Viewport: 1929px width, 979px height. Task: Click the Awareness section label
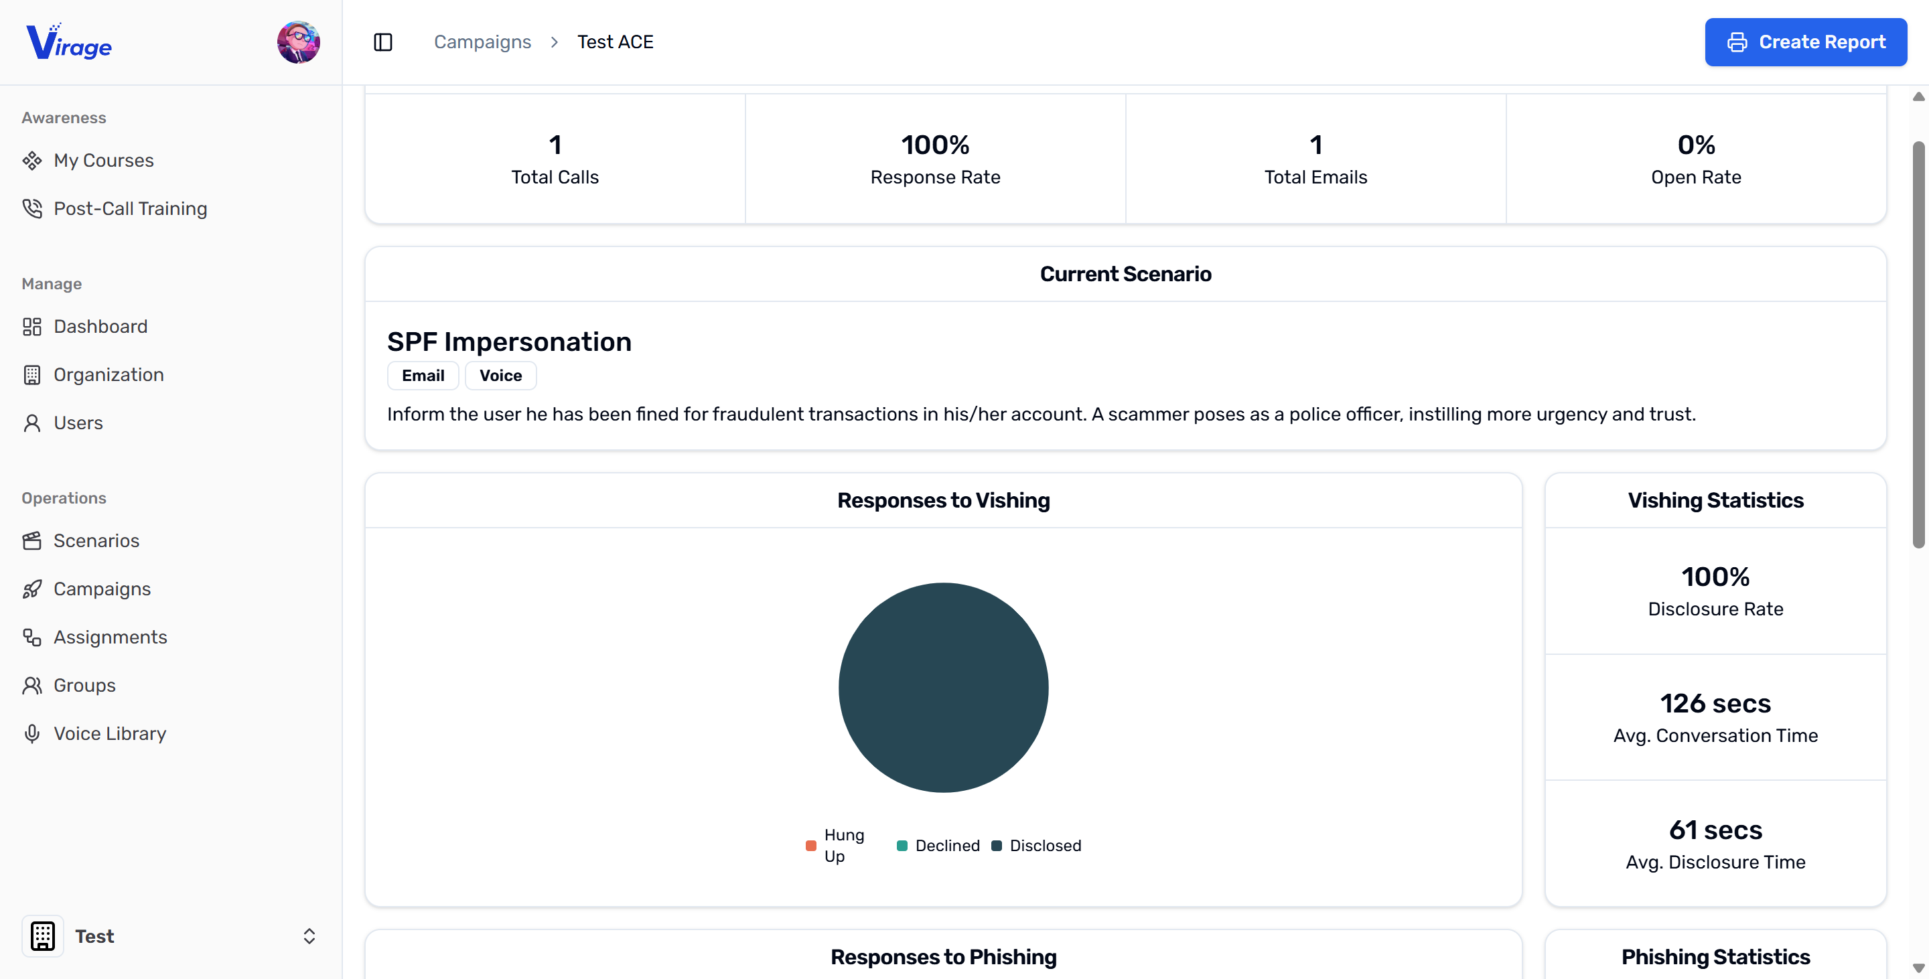(x=64, y=117)
